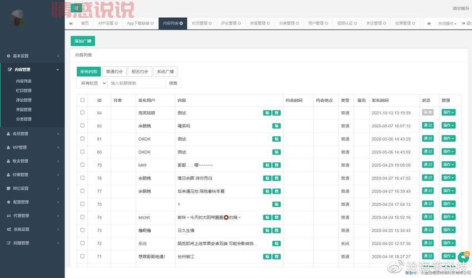The image size is (472, 278).
Task: Switch to the 分类管理 tab
Action: (289, 23)
